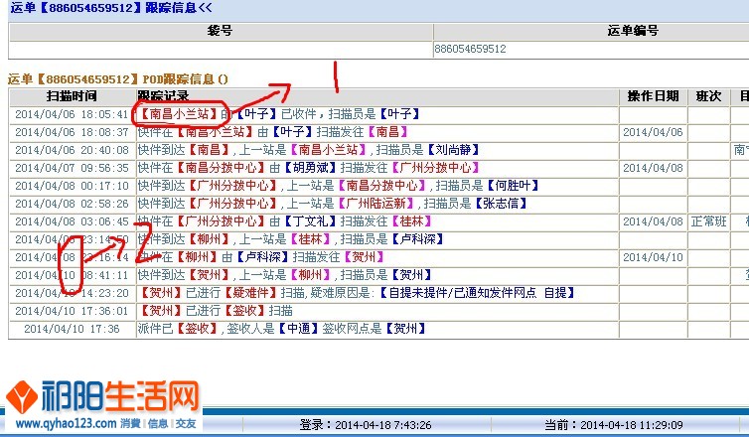The height and width of the screenshot is (437, 749).
Task: Select 操作日期 2014/04/06 in 南昌小兰站 row
Action: click(653, 132)
